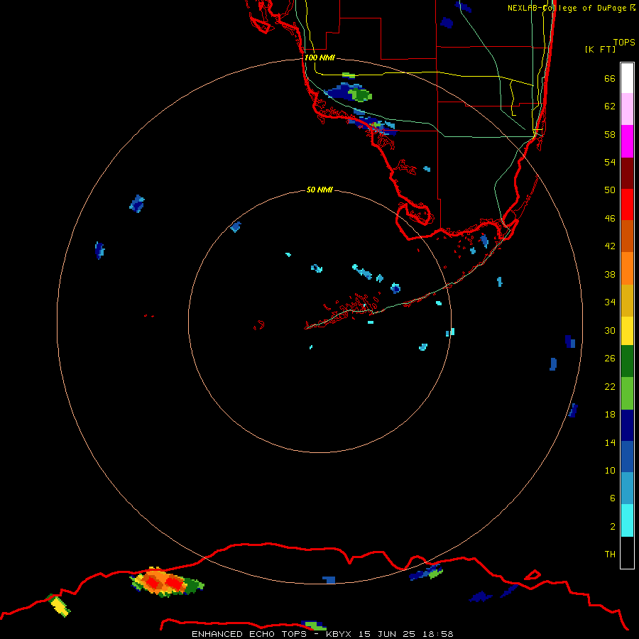Click the 58 value on the legend

pos(610,134)
